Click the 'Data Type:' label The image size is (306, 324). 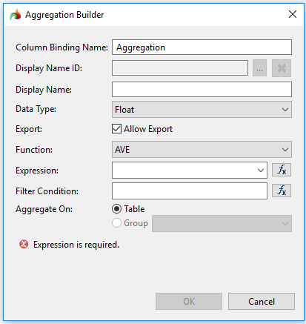click(36, 109)
